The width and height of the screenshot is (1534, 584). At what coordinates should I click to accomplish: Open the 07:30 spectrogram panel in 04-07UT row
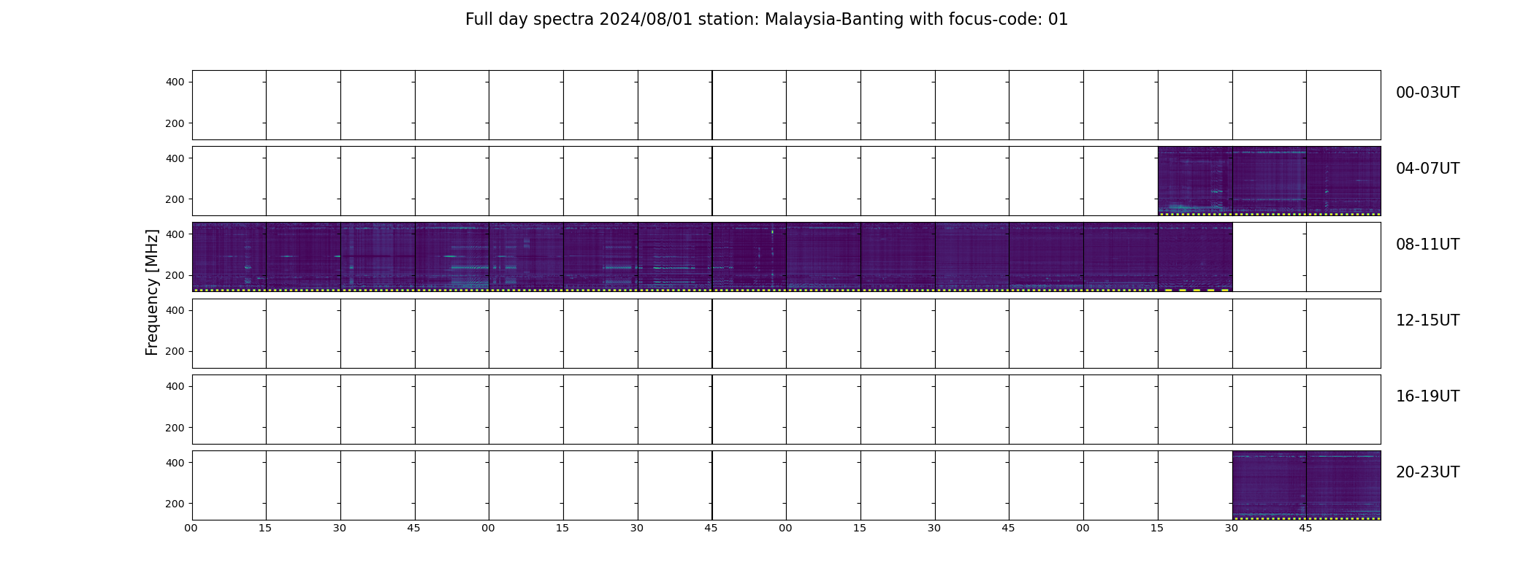[1270, 181]
